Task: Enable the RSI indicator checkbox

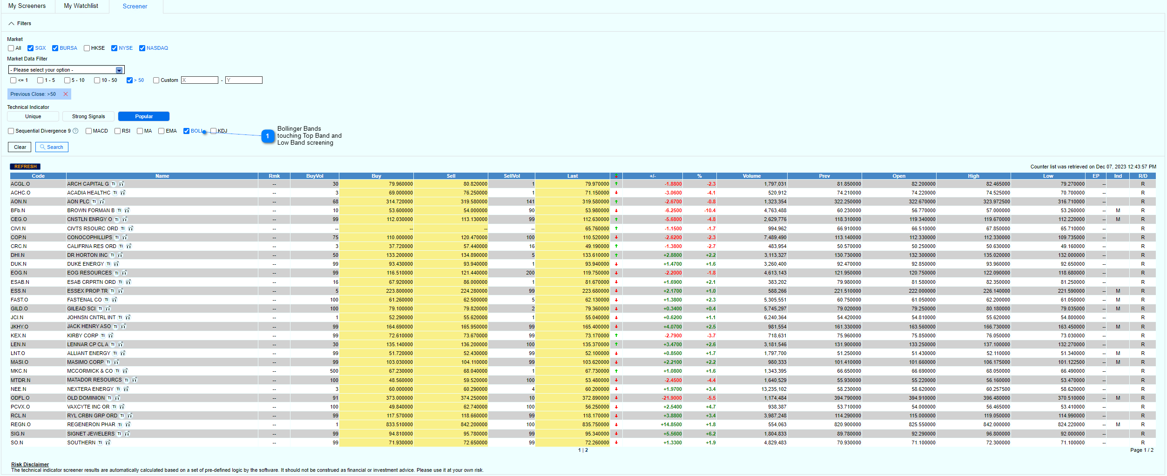Action: click(x=117, y=131)
